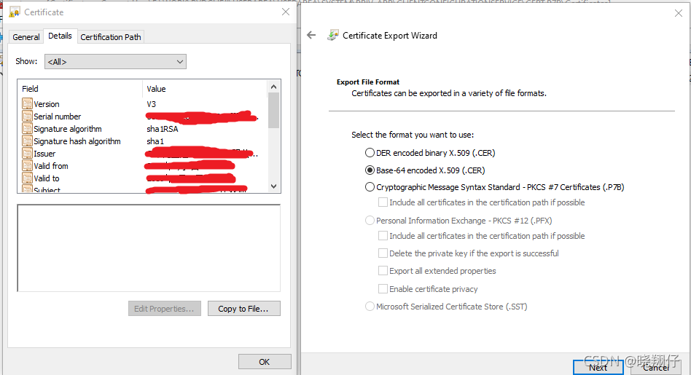Select Microsoft Serialized Certificate Store option
691x375 pixels.
click(x=370, y=306)
